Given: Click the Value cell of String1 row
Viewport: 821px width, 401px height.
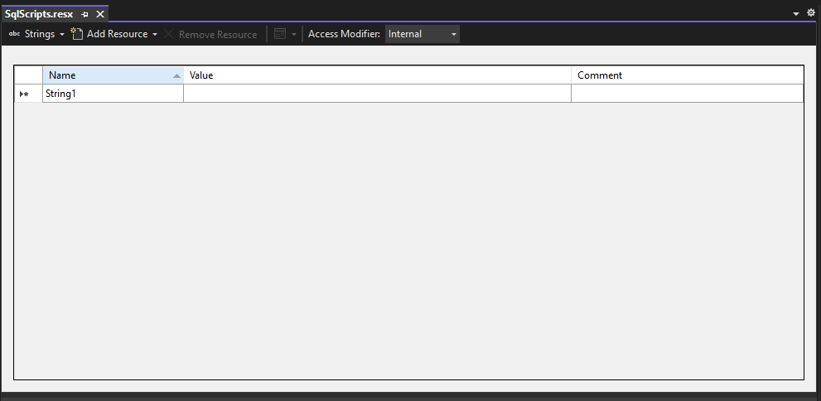Looking at the screenshot, I should click(x=378, y=94).
